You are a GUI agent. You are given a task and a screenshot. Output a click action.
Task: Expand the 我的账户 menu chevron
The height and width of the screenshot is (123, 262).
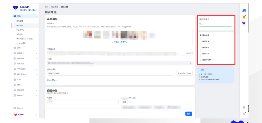pos(37,96)
